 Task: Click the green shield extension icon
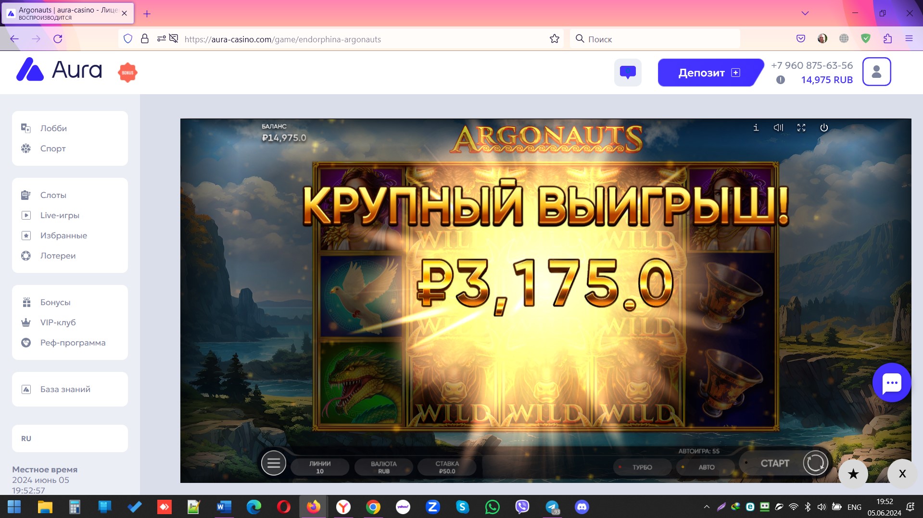[x=866, y=39]
